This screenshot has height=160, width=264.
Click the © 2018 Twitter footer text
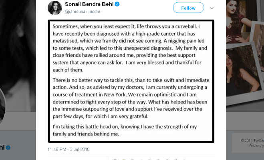(252, 140)
